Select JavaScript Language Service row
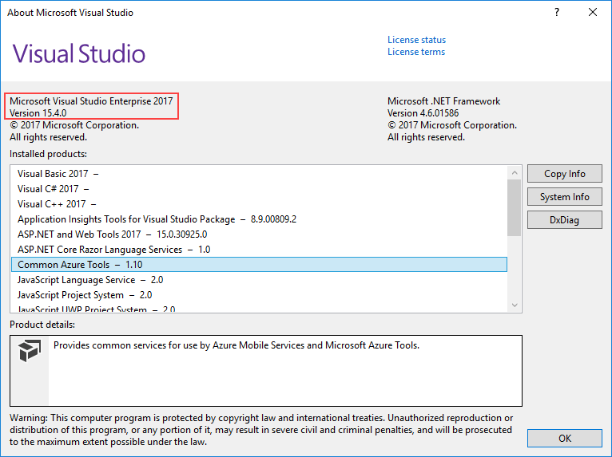Viewport: 612px width, 457px height. 259,280
